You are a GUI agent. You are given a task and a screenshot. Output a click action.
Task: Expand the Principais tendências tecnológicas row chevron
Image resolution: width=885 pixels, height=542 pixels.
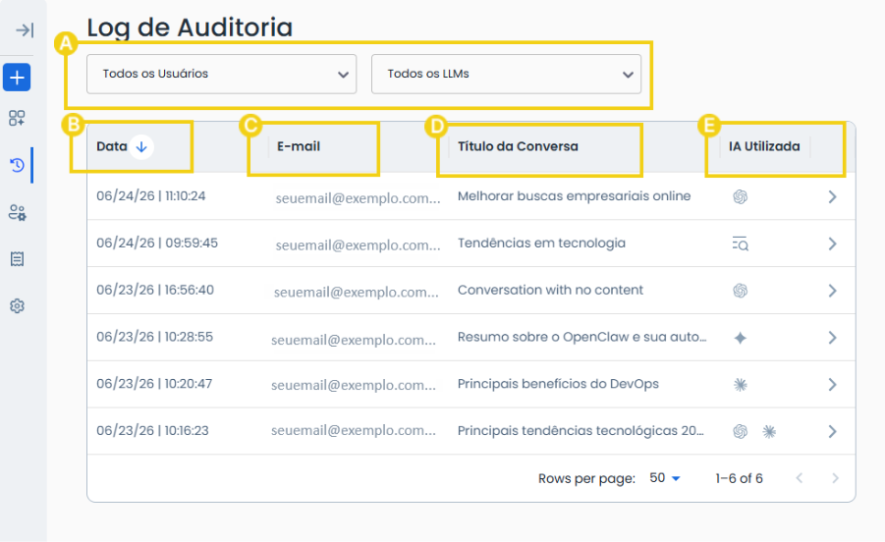(x=833, y=431)
